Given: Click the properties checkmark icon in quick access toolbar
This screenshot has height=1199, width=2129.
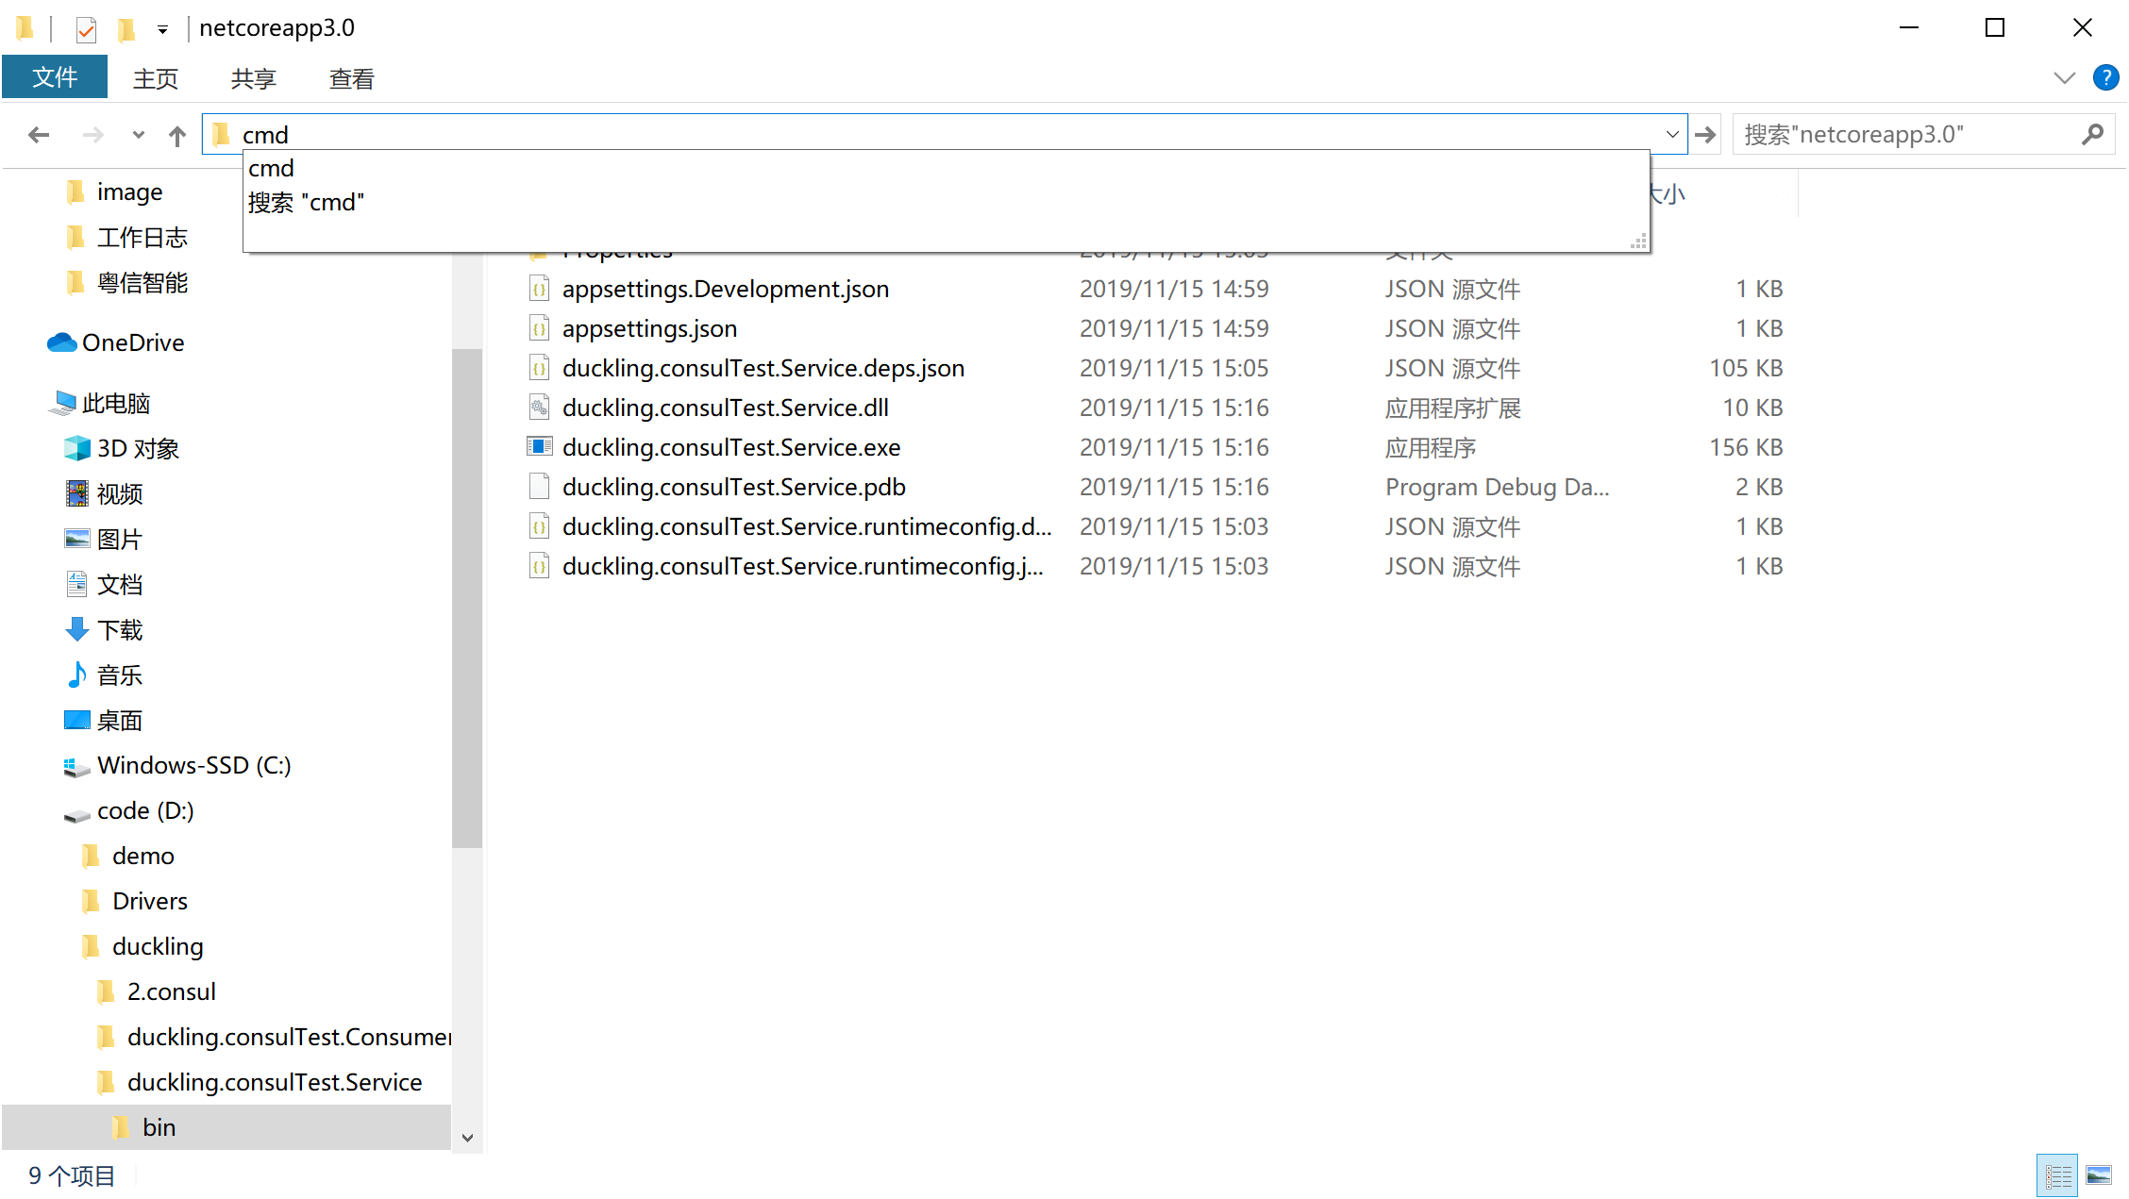Looking at the screenshot, I should [86, 28].
